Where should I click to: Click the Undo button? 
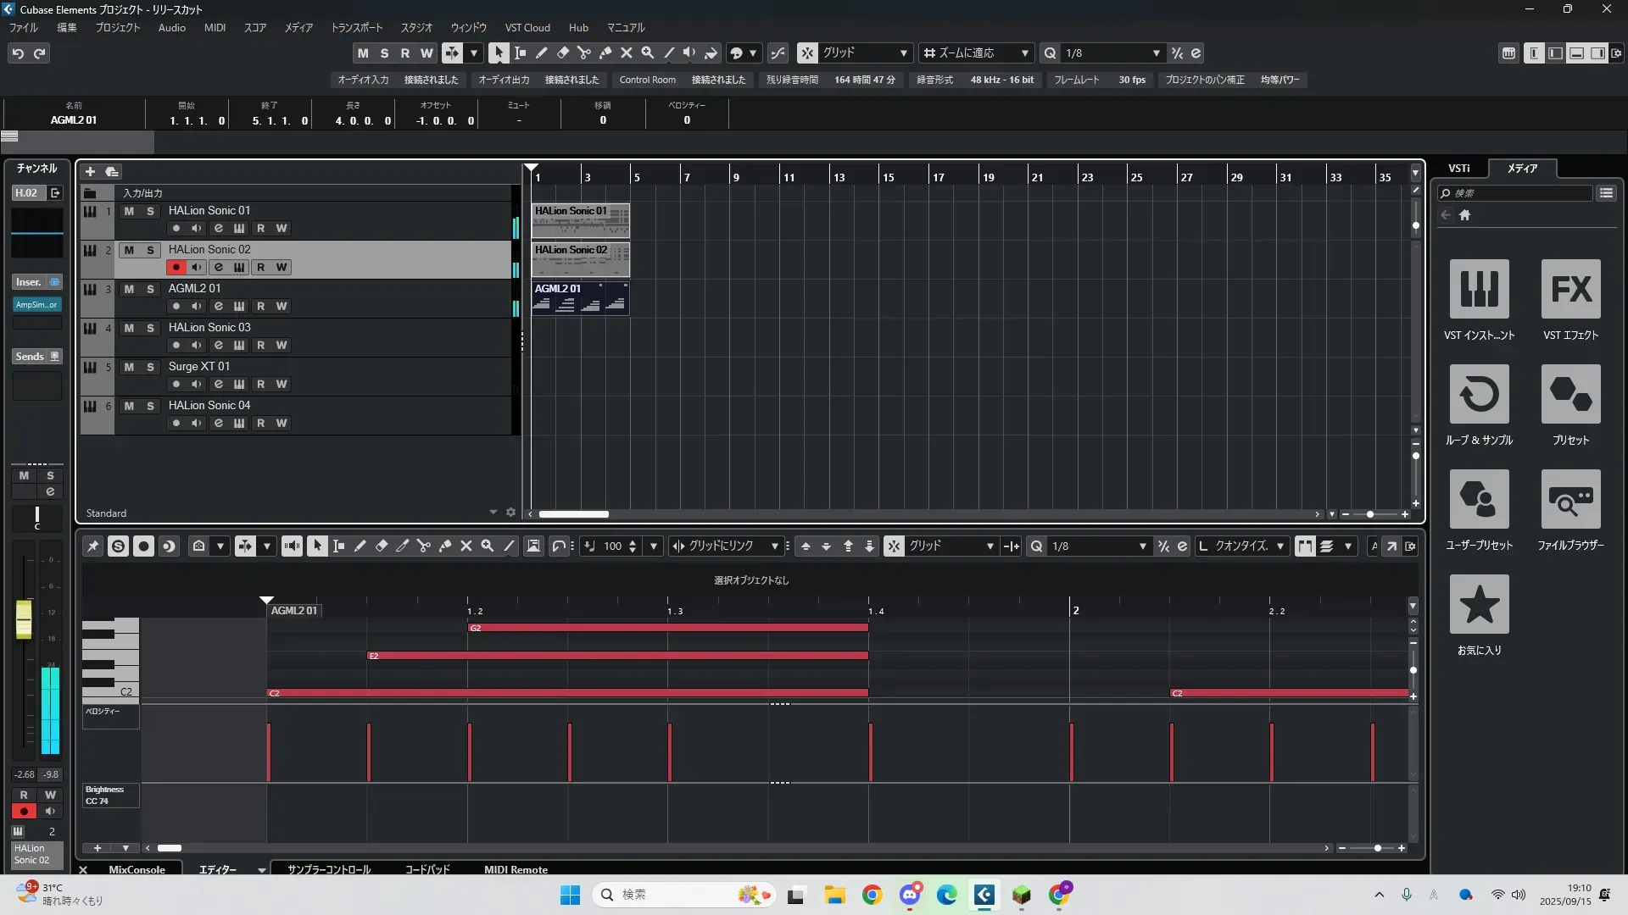click(x=18, y=53)
